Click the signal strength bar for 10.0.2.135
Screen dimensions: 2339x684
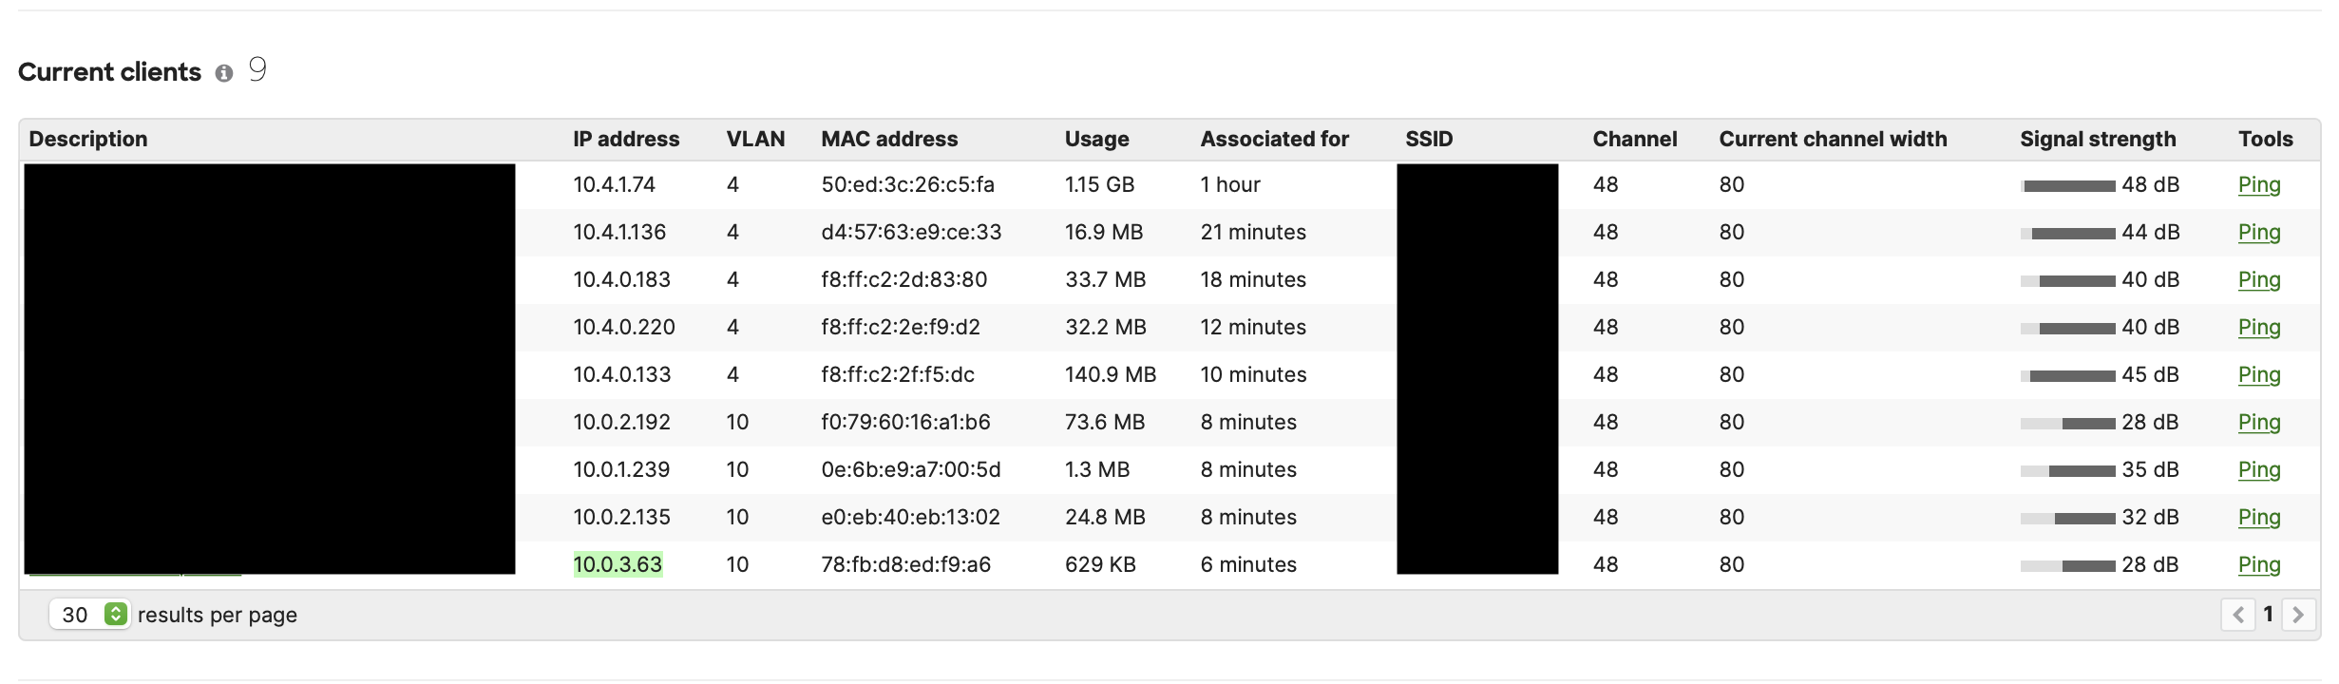click(x=2066, y=517)
